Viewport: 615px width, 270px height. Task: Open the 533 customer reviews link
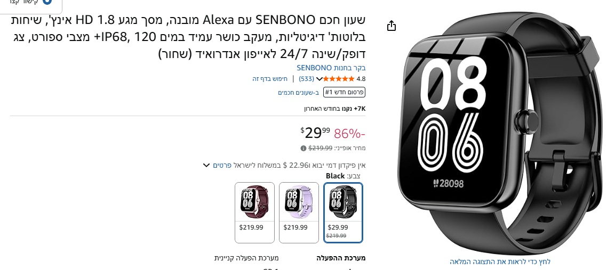[306, 79]
